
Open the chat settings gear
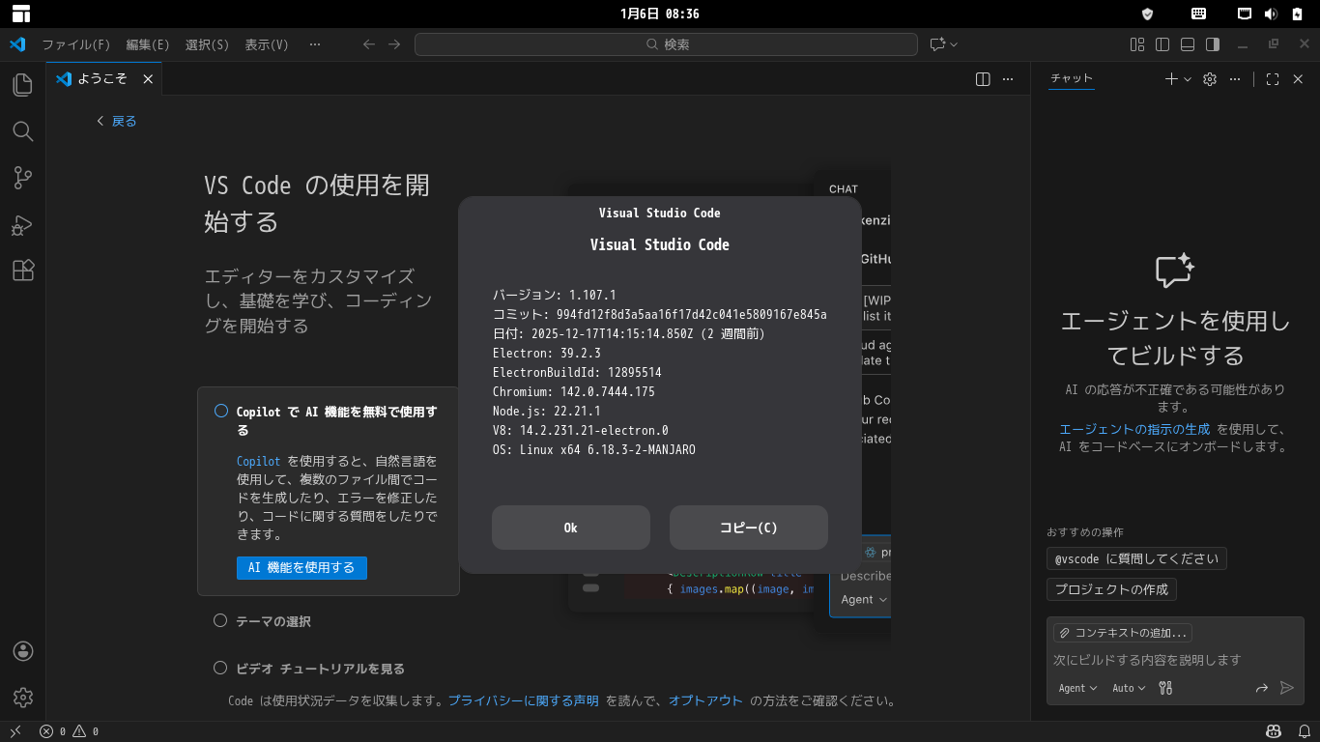[1209, 79]
